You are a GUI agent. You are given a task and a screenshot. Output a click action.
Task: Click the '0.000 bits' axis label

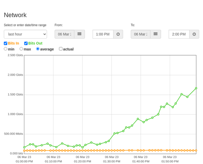17,153
